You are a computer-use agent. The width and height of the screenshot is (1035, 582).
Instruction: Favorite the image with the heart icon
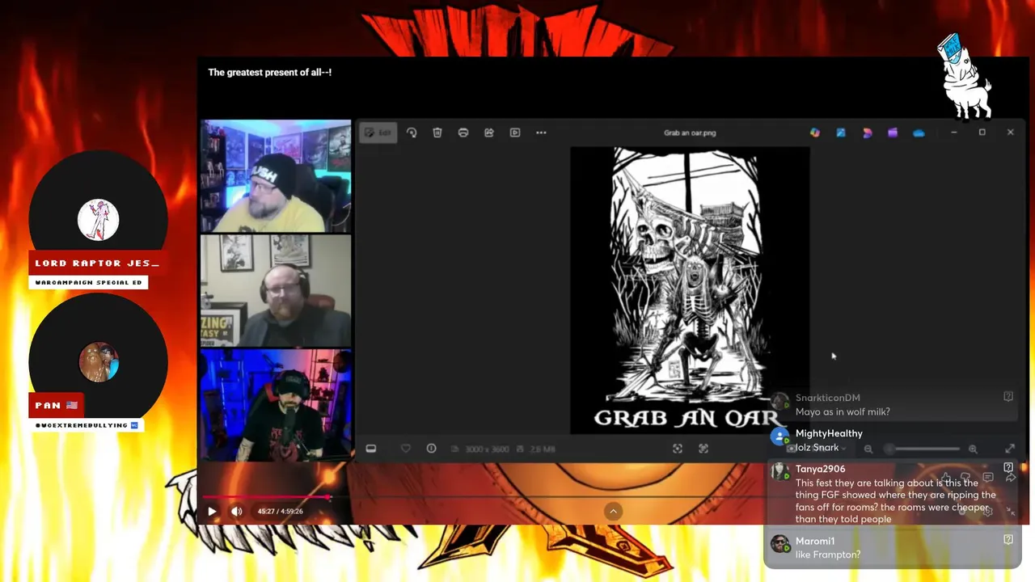click(x=406, y=449)
